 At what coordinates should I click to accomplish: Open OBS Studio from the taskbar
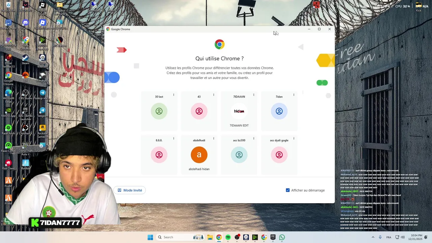pos(237,237)
